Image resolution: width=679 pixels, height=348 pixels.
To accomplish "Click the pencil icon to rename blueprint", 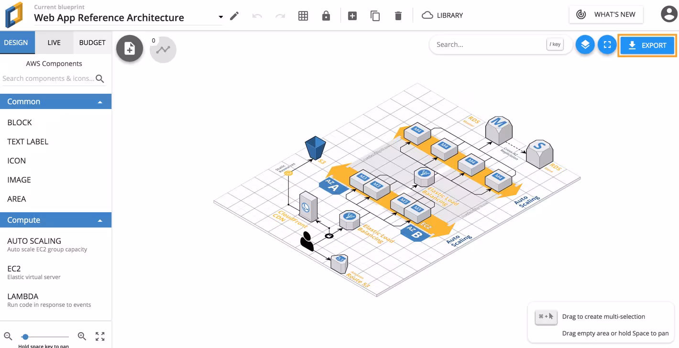I will pos(234,16).
